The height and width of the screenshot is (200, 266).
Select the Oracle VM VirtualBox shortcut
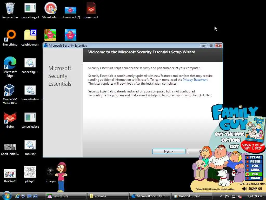10,94
